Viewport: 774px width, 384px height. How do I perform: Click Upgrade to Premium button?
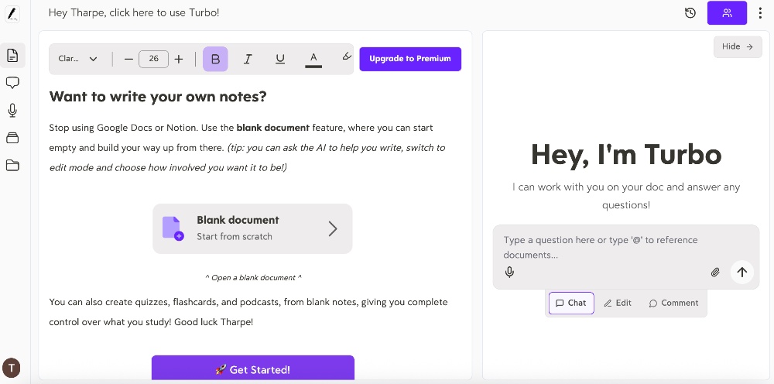click(410, 59)
